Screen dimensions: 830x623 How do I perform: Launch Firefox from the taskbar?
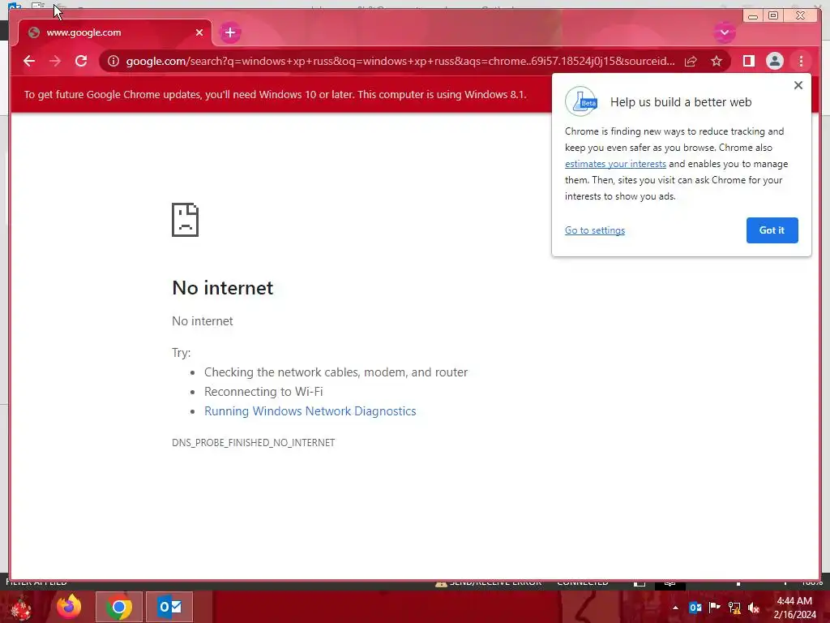[x=69, y=607]
